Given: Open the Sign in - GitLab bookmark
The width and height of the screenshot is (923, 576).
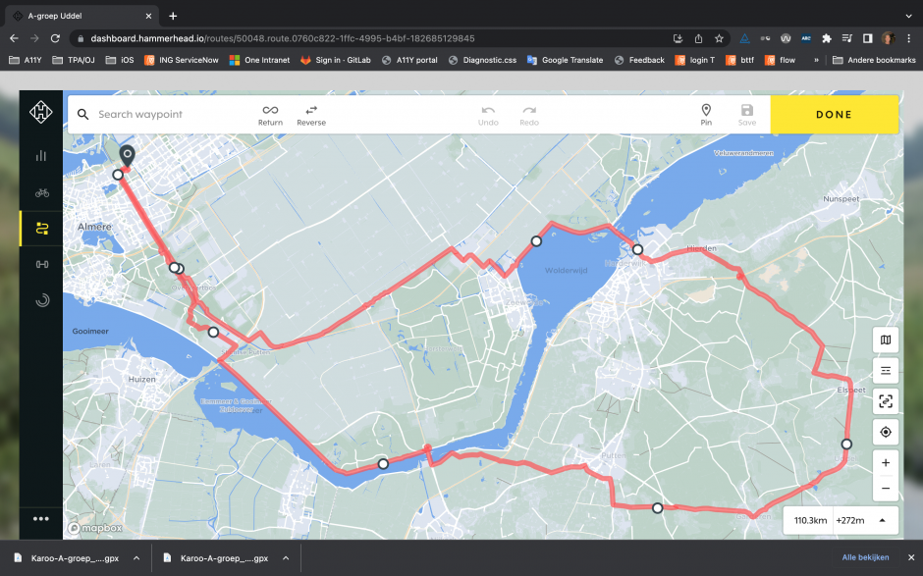Looking at the screenshot, I should pos(336,60).
